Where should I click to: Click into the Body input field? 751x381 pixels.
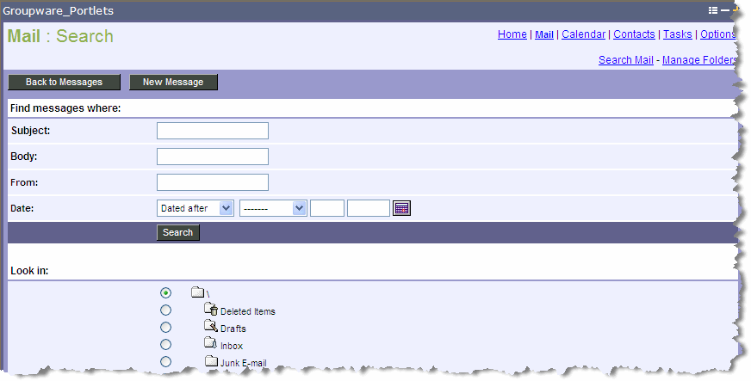tap(213, 157)
